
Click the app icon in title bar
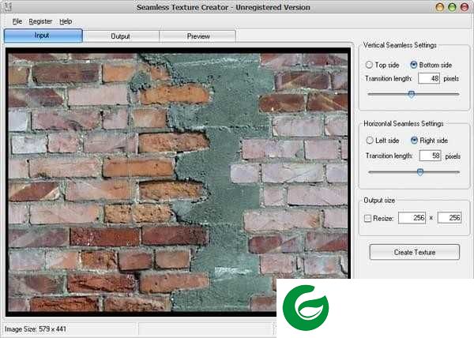point(7,6)
